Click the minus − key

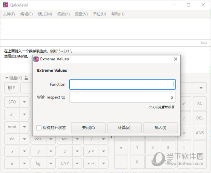coord(184,148)
